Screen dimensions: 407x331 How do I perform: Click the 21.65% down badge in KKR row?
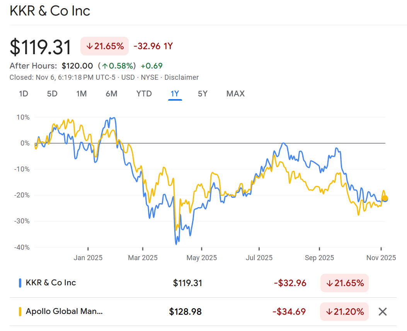(x=344, y=283)
